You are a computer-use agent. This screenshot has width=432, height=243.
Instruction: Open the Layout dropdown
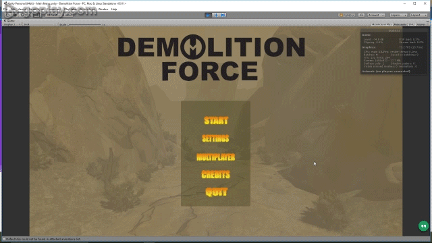click(x=418, y=15)
